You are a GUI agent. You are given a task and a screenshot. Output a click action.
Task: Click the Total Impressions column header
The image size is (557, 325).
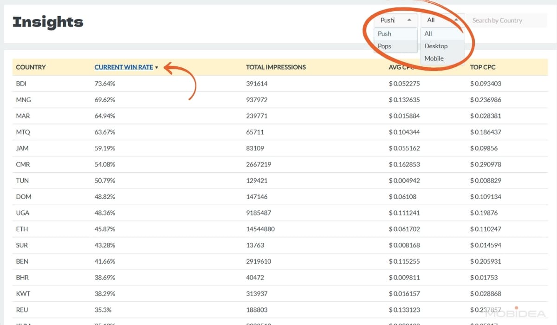276,67
